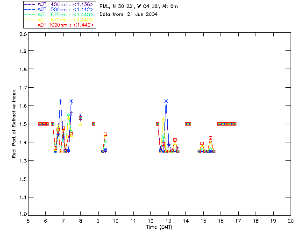The height and width of the screenshot is (239, 299).
Task: Click the PML station location header text
Action: coord(139,7)
